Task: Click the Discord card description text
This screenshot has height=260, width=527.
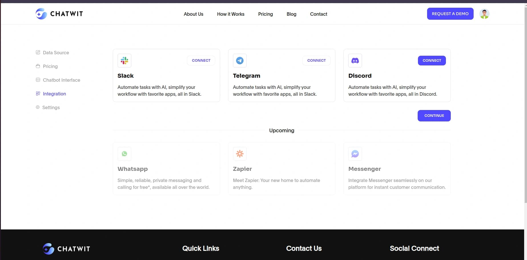Action: (393, 91)
